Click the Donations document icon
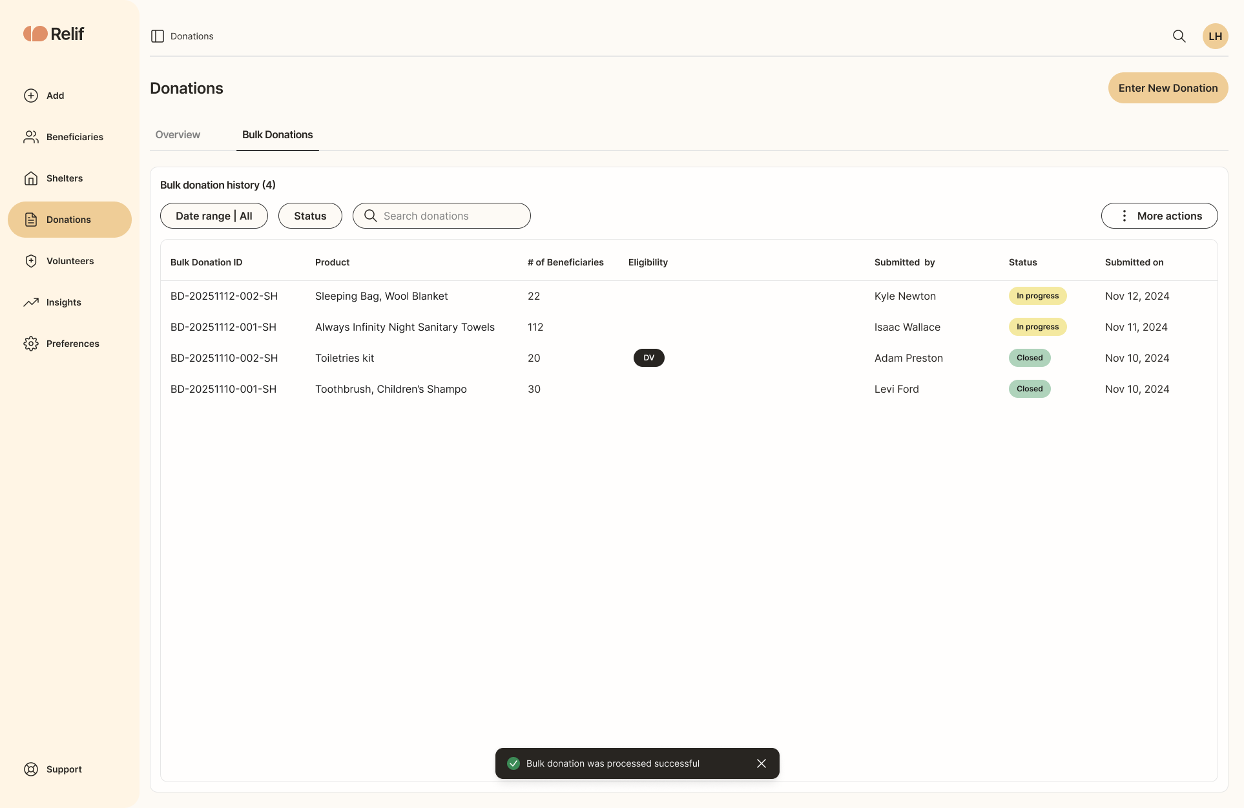The image size is (1244, 808). [31, 220]
